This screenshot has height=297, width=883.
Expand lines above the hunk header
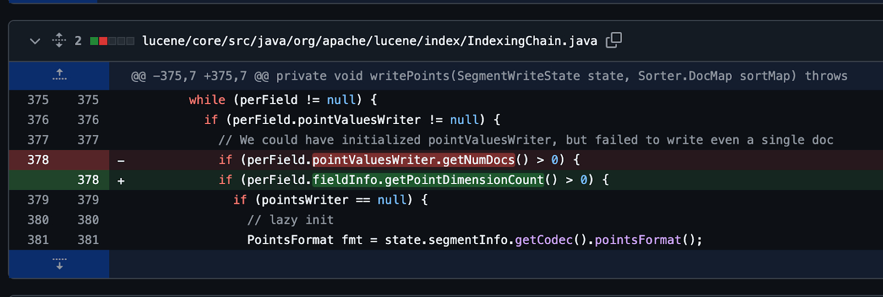coord(59,75)
